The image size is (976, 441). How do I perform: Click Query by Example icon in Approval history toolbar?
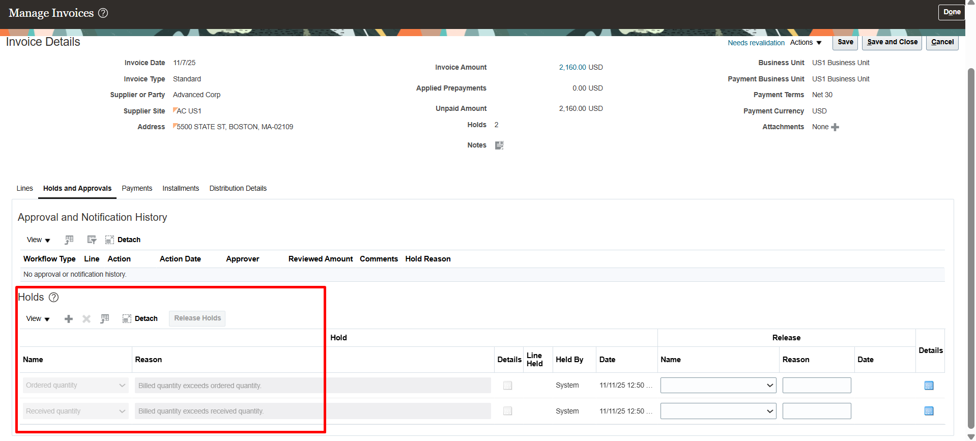tap(92, 240)
